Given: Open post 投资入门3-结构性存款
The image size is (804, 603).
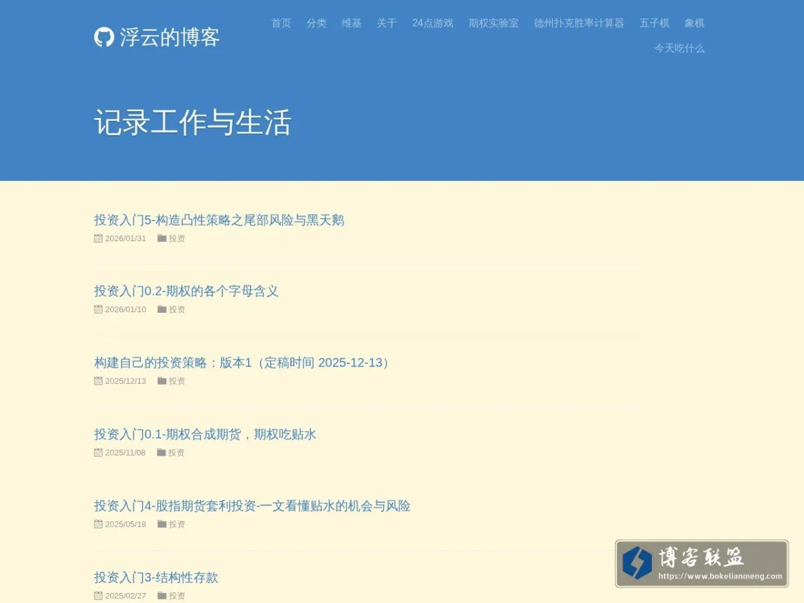Looking at the screenshot, I should [156, 578].
